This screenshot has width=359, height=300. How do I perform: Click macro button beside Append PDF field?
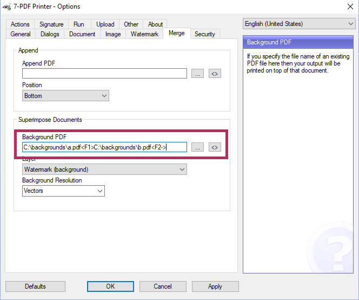pos(215,74)
